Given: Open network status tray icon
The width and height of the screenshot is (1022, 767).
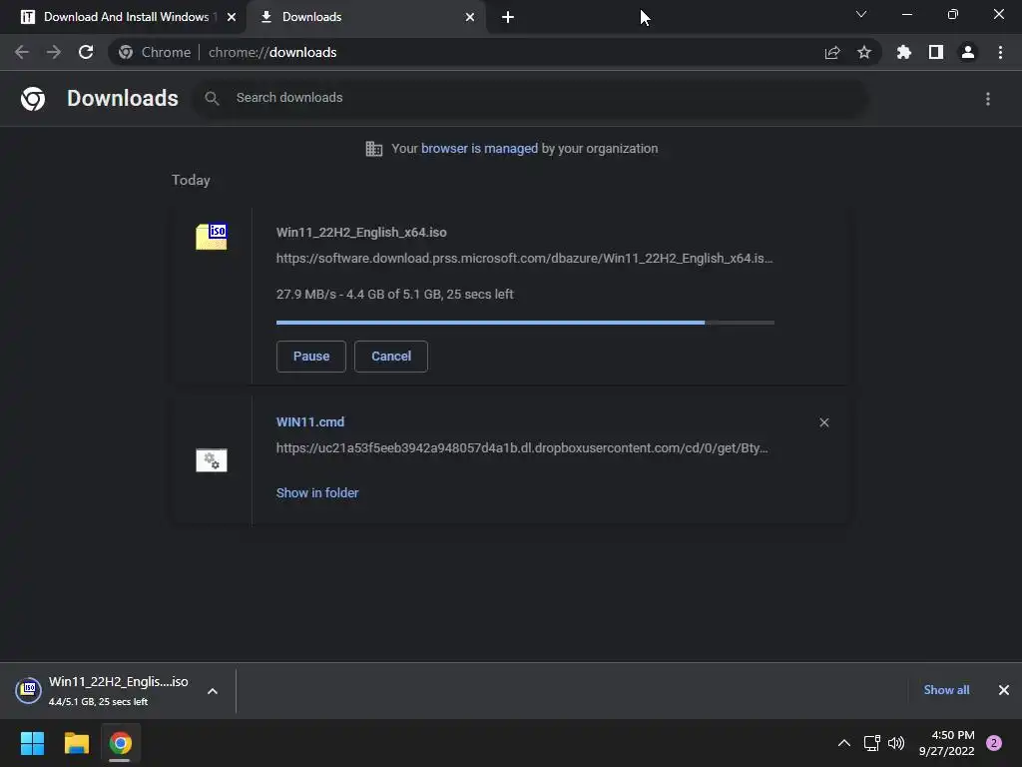Looking at the screenshot, I should coord(872,743).
